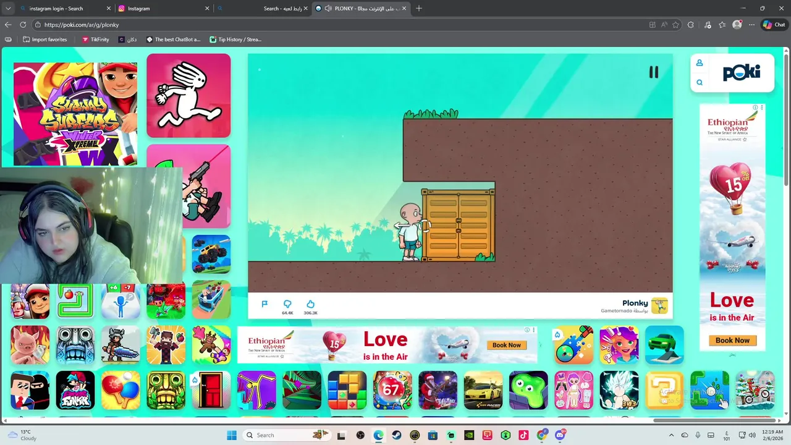The height and width of the screenshot is (445, 791).
Task: Open The best ChatBot bookmark
Action: pyautogui.click(x=174, y=40)
